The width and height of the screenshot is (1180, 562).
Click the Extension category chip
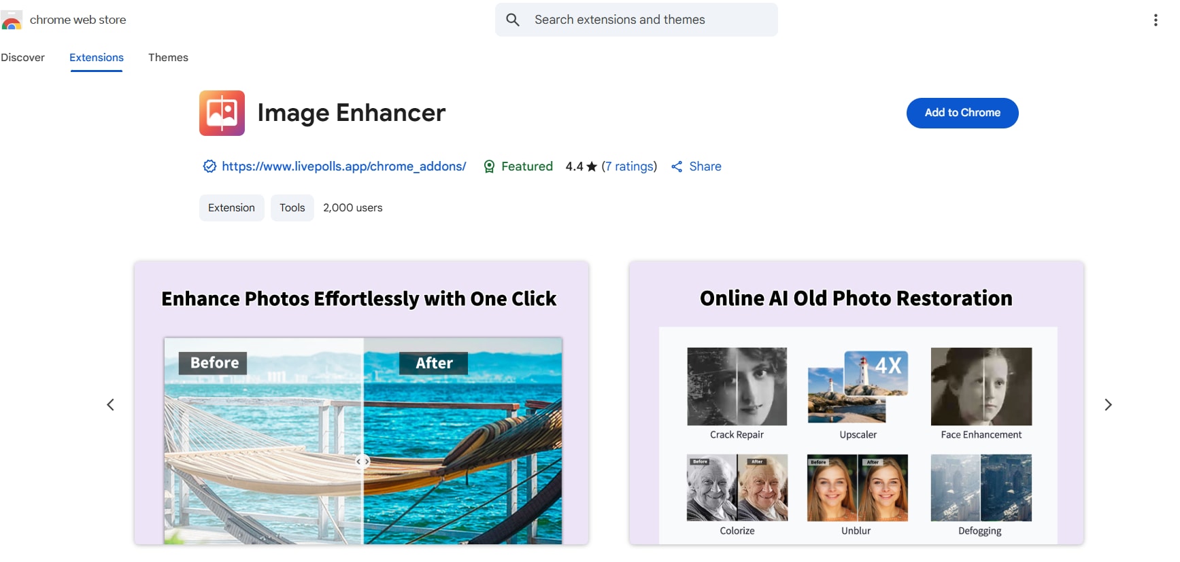pyautogui.click(x=231, y=208)
